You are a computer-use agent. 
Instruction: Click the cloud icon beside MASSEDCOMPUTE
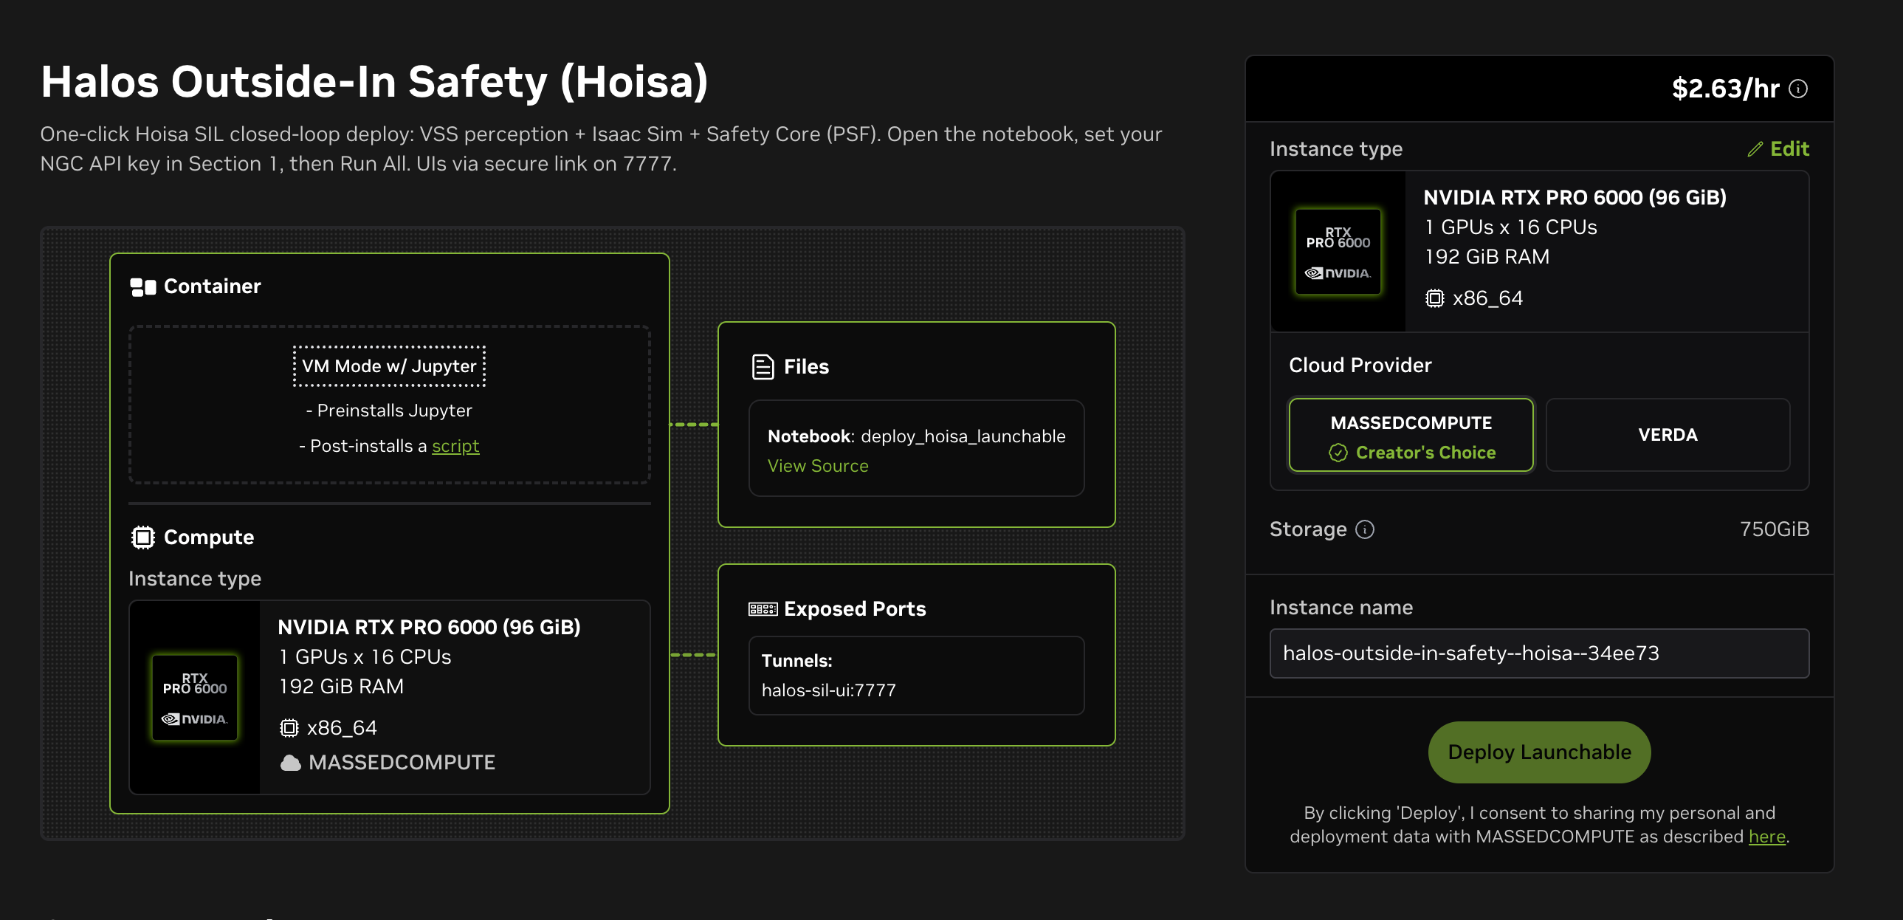coord(290,763)
